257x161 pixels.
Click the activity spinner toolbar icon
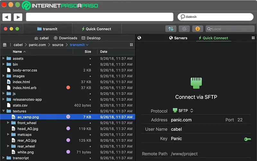184,29
